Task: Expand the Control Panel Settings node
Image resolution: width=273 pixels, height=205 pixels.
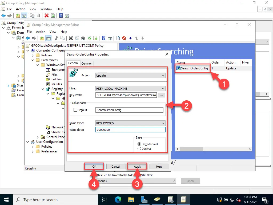Action: point(38,137)
